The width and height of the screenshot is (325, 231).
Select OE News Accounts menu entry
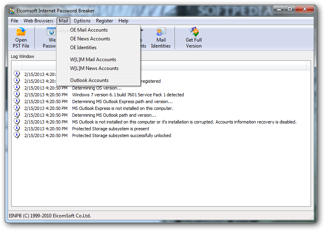tap(98, 39)
